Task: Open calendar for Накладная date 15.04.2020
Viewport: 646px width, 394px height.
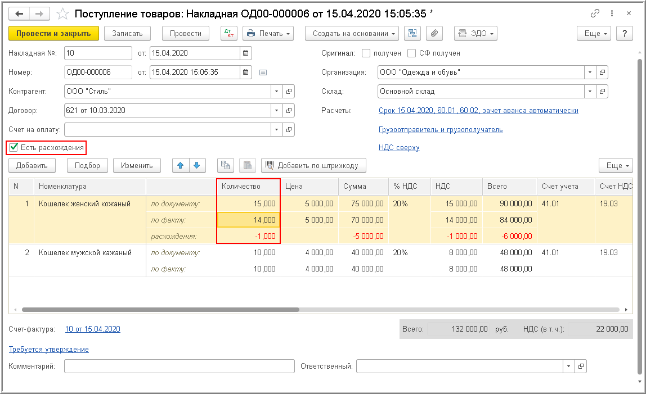Action: (x=245, y=53)
